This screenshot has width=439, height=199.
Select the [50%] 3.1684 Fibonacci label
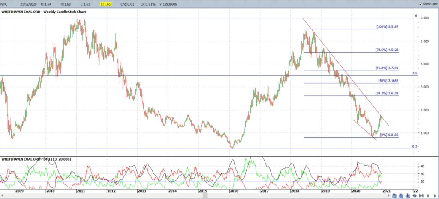click(388, 81)
